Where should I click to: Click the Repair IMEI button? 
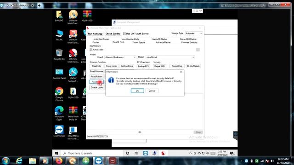pyautogui.click(x=159, y=66)
